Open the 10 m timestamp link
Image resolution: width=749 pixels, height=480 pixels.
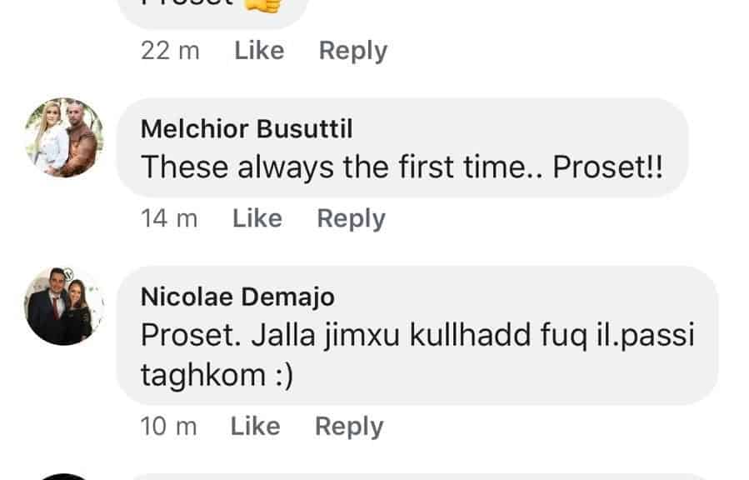(x=168, y=427)
